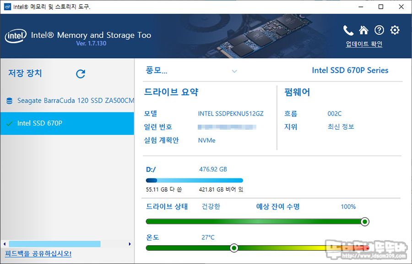
Task: Click the app icon in title bar
Action: (x=8, y=6)
